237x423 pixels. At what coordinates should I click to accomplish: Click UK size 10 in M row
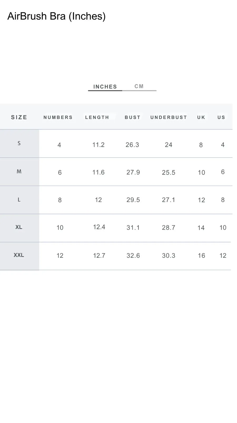click(201, 172)
